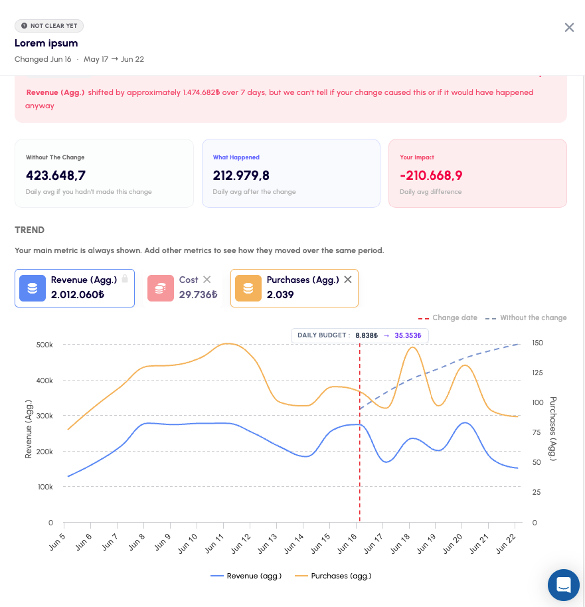Click the 423.648,7 value

[56, 176]
